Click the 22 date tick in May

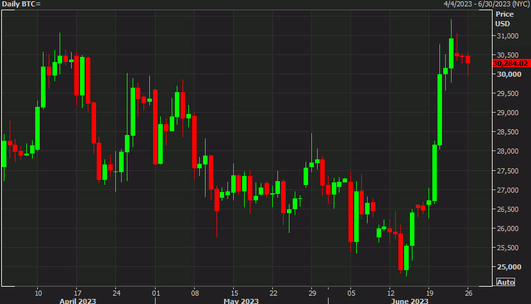pos(274,293)
